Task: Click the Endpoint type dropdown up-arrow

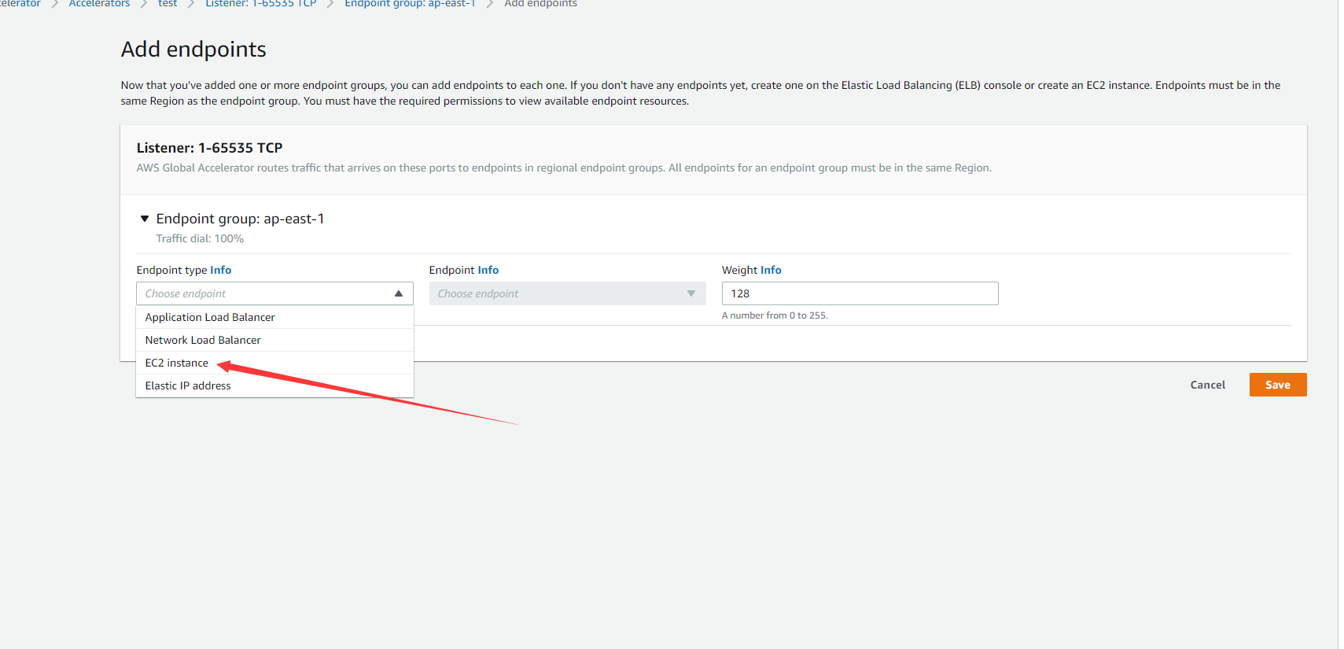Action: coord(399,293)
